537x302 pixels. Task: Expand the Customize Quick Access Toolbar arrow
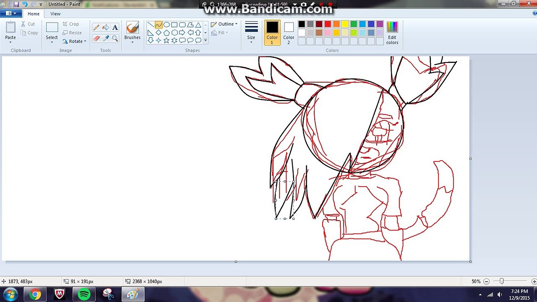coord(41,4)
